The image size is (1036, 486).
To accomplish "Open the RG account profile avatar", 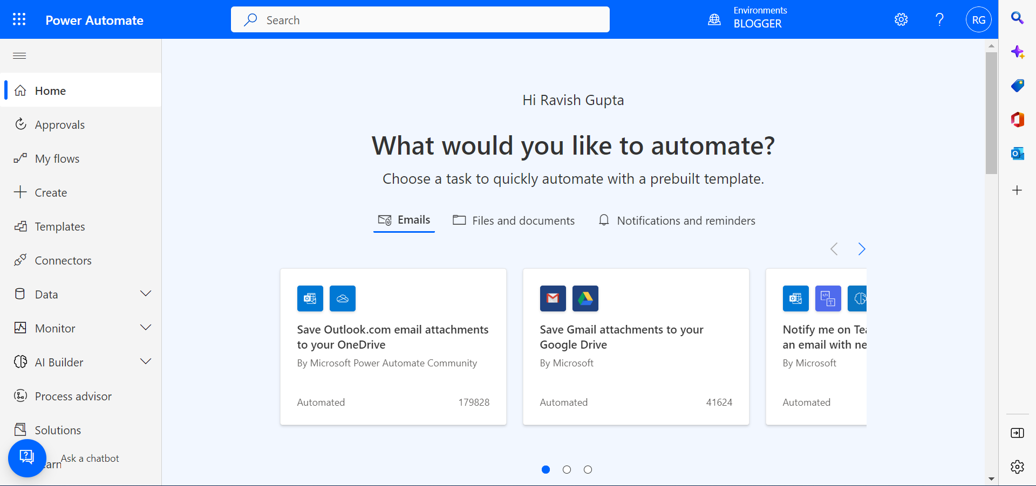I will [979, 20].
